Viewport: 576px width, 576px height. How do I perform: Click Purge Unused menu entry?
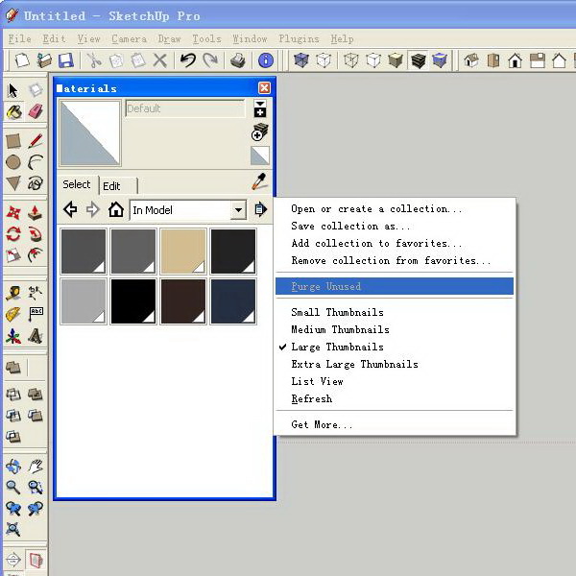point(395,286)
